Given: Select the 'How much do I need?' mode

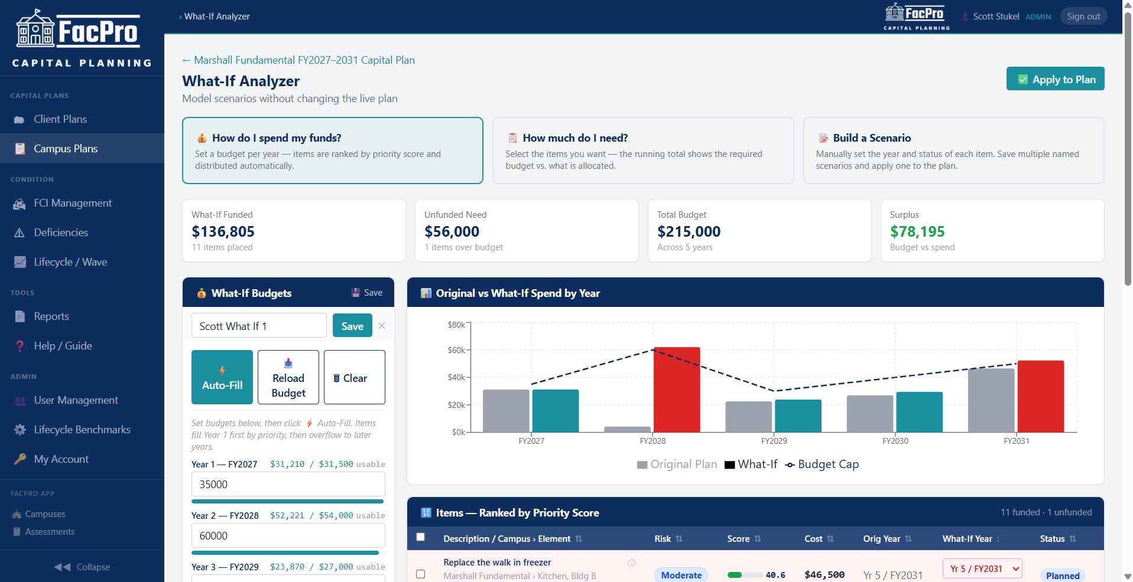Looking at the screenshot, I should tap(643, 151).
